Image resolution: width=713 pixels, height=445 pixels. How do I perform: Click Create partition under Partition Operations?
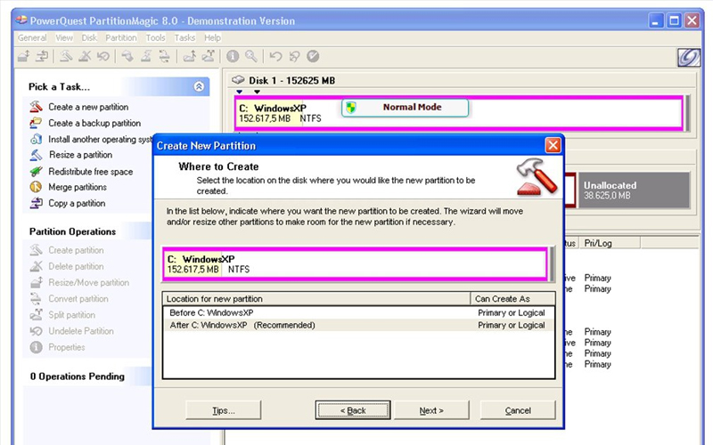point(66,250)
